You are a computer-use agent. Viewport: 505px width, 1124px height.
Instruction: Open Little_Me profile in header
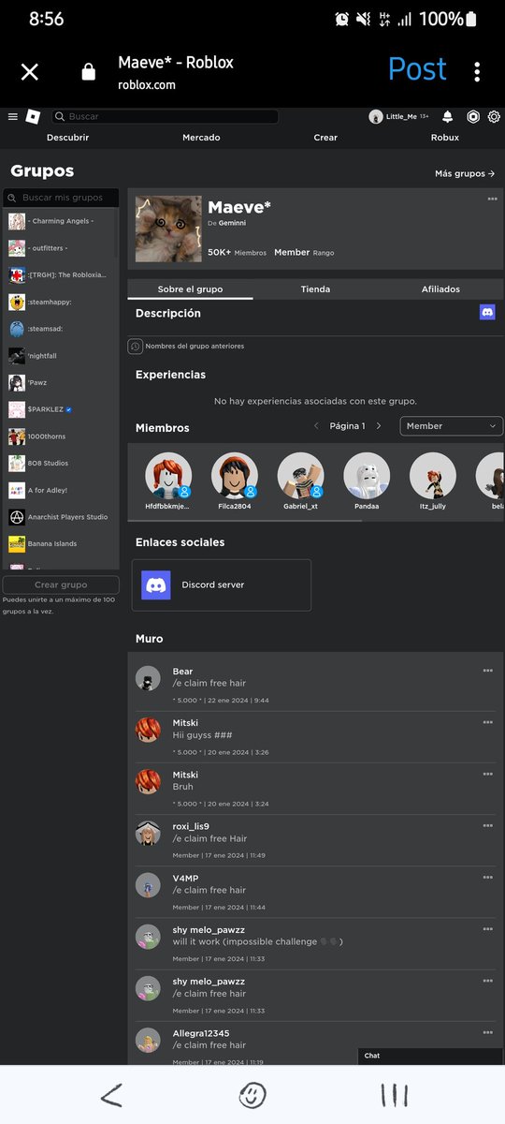(398, 117)
